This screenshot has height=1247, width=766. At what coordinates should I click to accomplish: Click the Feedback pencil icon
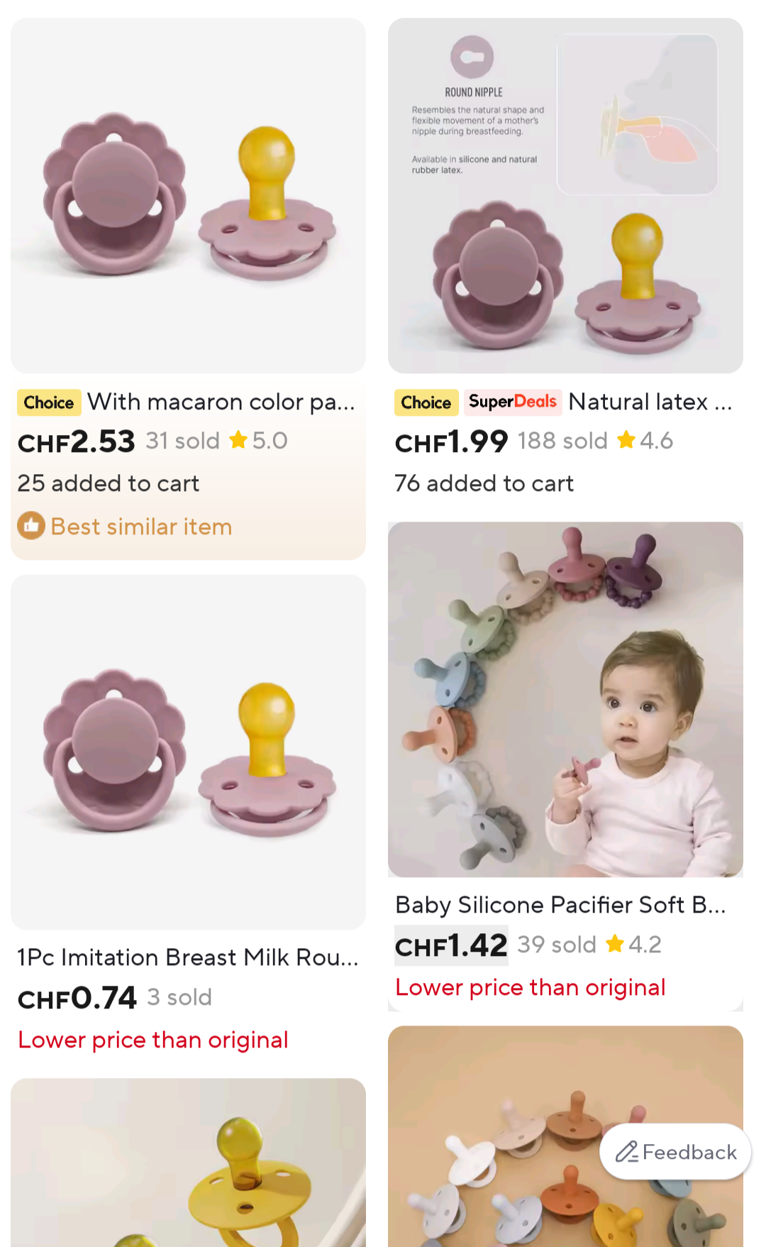626,1151
